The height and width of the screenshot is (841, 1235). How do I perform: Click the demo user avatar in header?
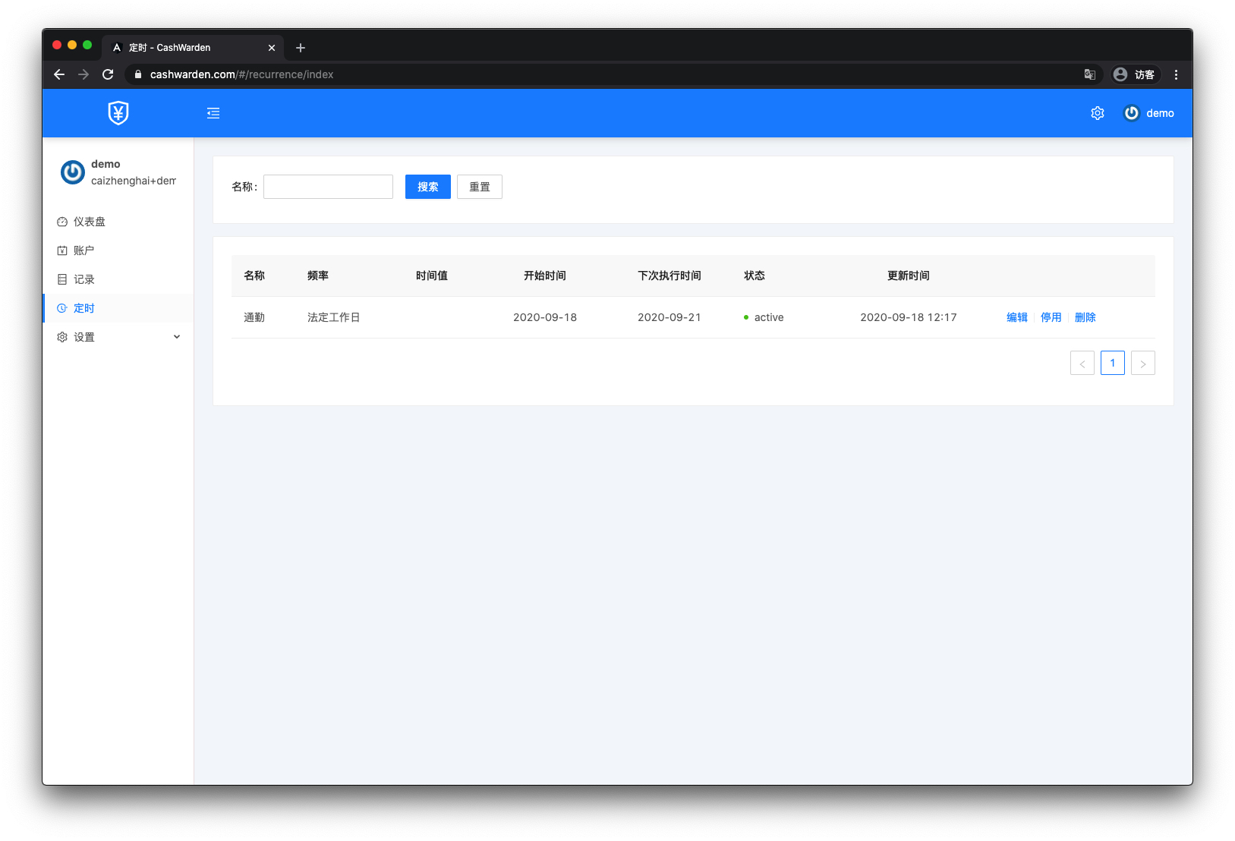tap(1131, 113)
